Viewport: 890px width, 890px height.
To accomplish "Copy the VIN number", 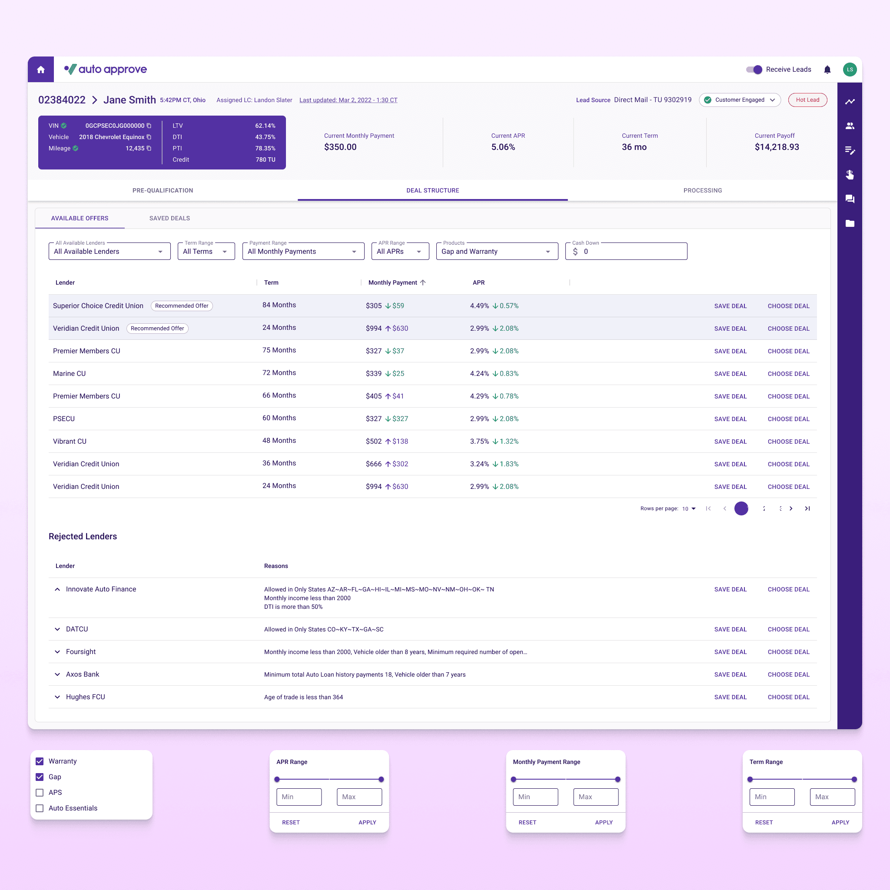I will click(x=149, y=126).
